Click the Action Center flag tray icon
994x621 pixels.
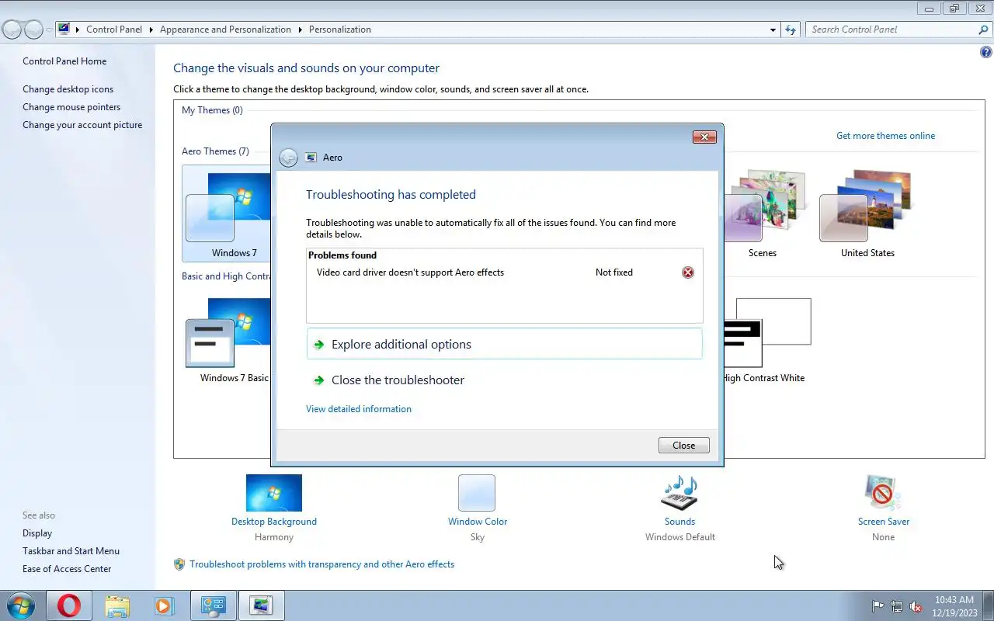point(878,606)
